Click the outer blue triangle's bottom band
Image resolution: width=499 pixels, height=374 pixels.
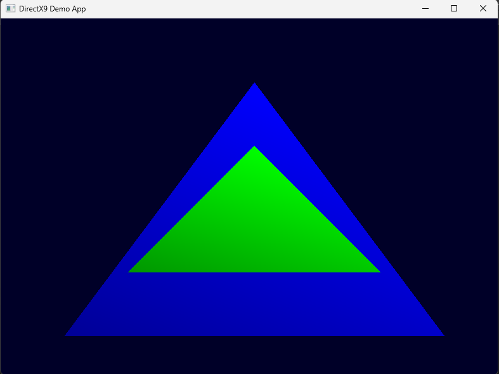tap(255, 304)
